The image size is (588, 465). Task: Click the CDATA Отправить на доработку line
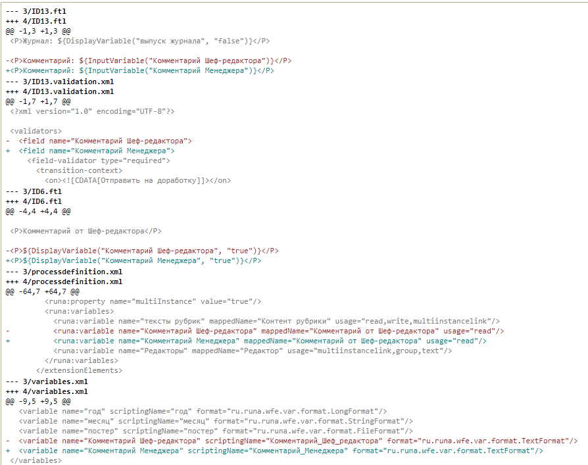[138, 180]
